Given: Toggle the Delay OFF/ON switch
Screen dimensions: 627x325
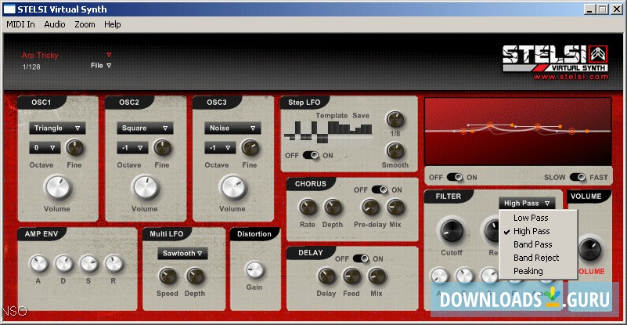Looking at the screenshot, I should (x=360, y=258).
